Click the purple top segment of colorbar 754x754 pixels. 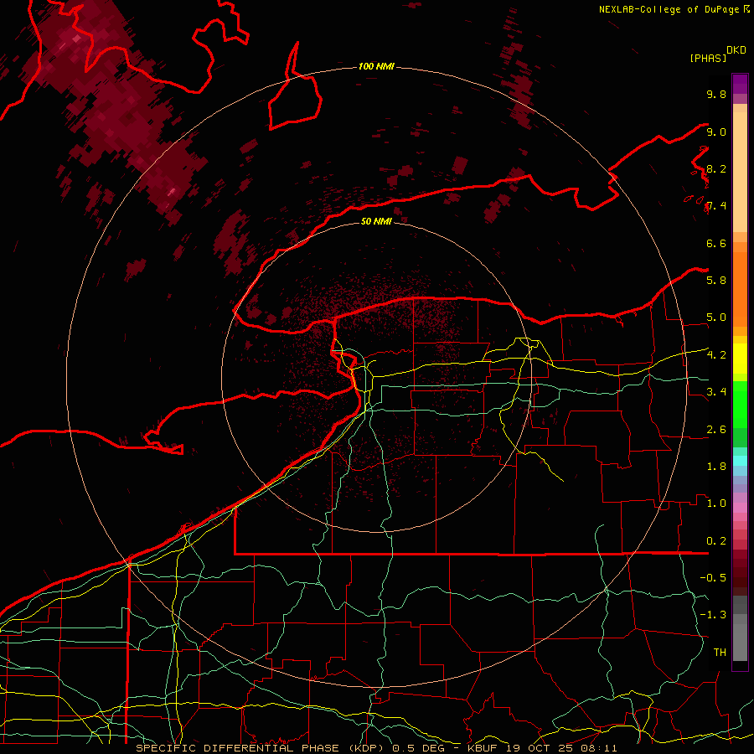click(740, 84)
